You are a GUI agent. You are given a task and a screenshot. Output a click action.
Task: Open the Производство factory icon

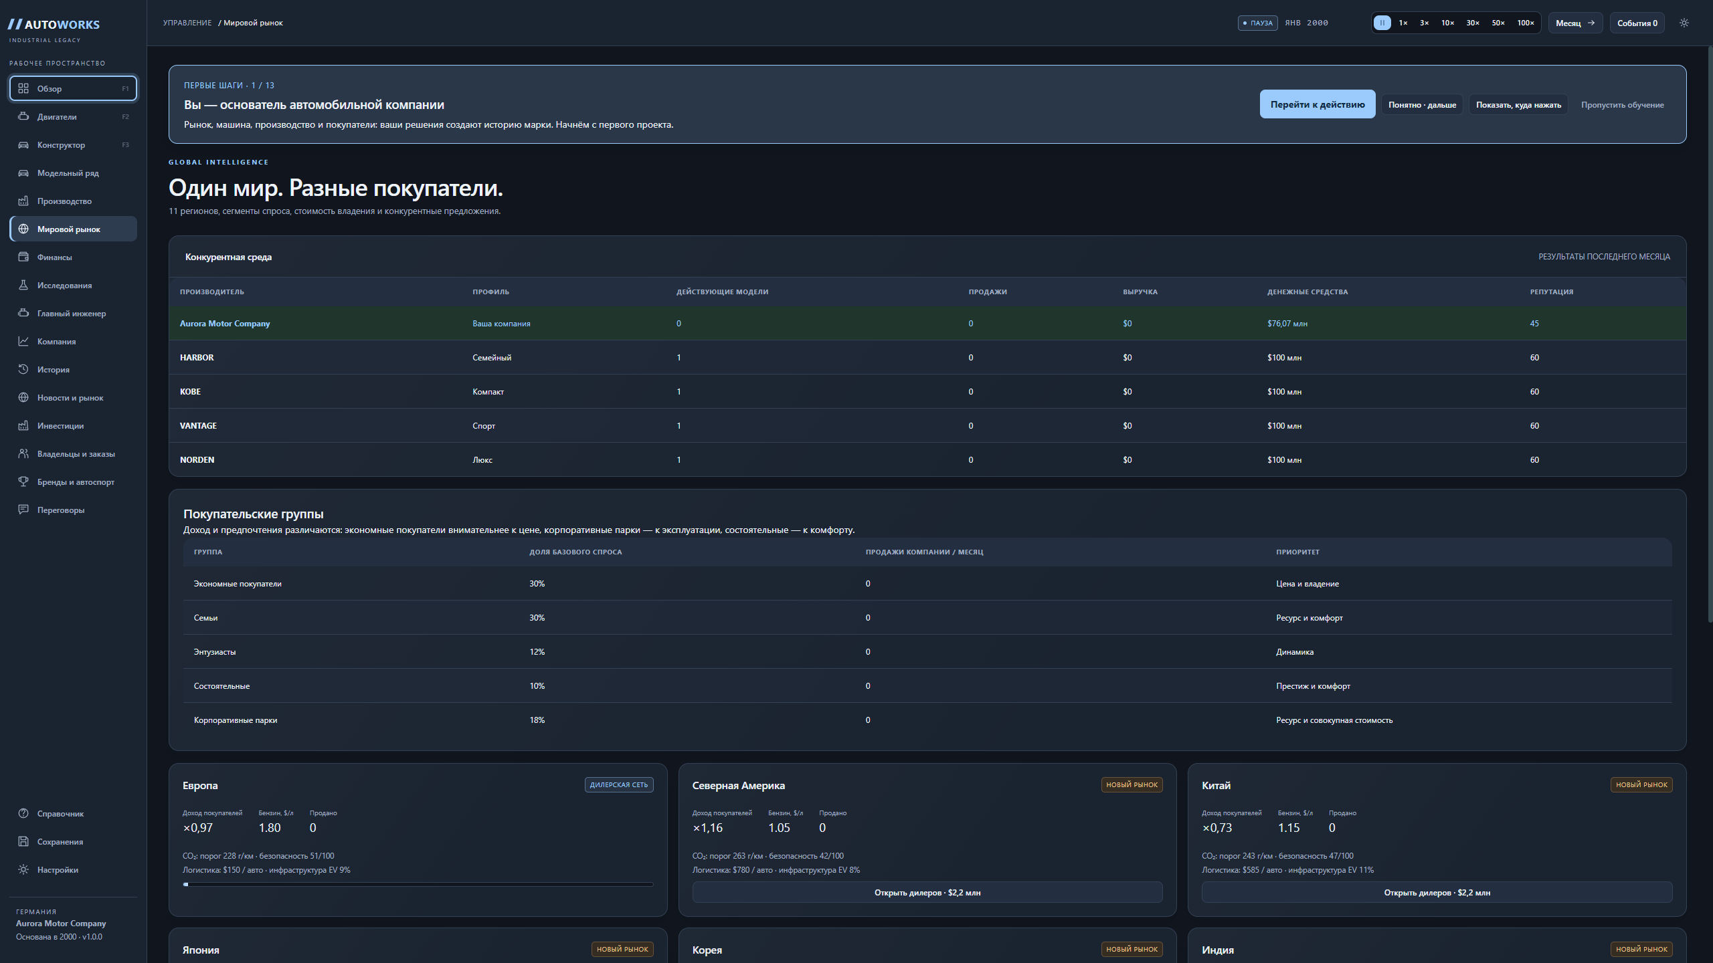click(x=23, y=201)
